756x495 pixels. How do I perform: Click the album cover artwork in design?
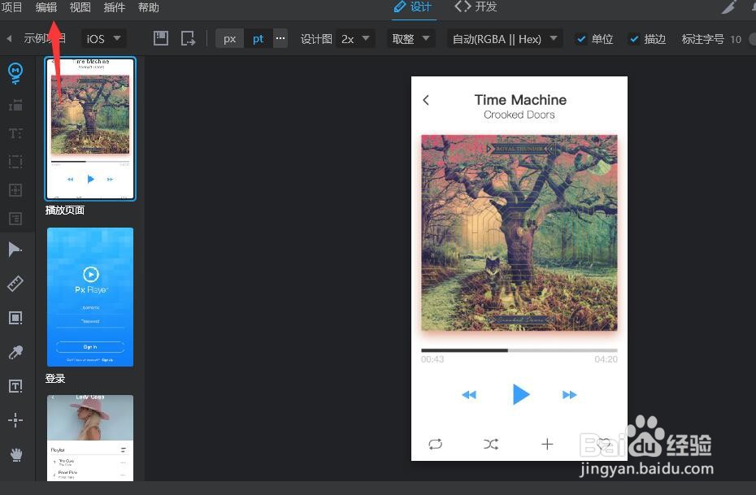tap(519, 232)
